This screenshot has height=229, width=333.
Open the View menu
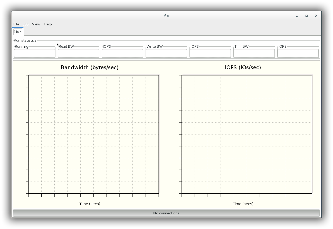36,24
